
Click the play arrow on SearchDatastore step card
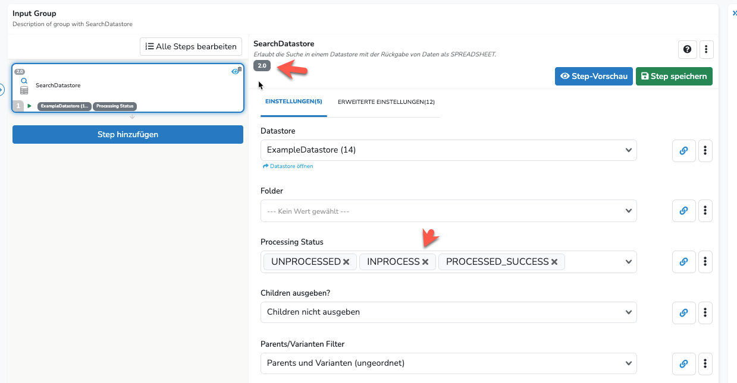click(29, 106)
